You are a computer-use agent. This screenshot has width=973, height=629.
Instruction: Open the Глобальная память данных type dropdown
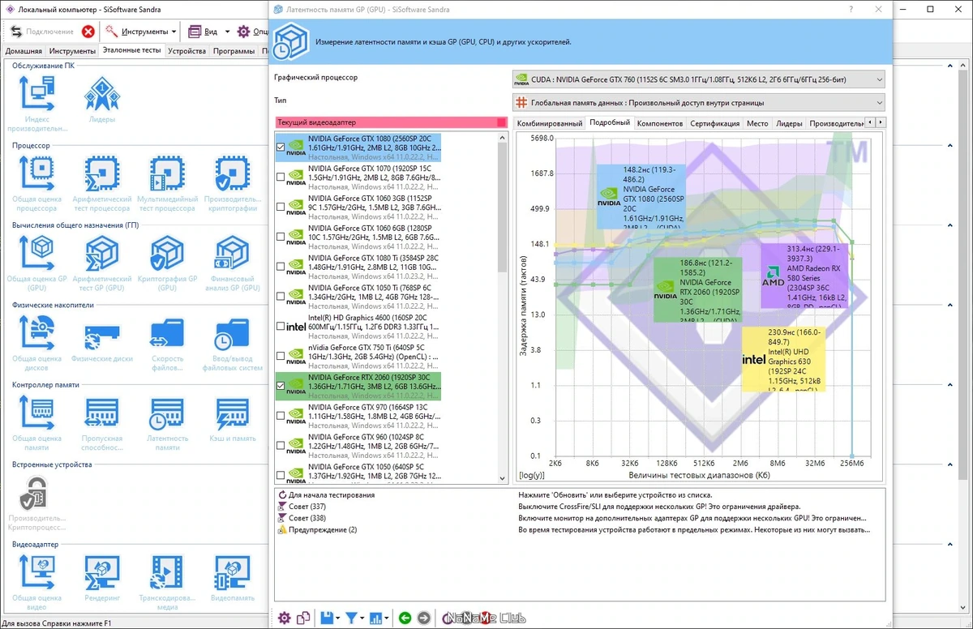click(698, 103)
